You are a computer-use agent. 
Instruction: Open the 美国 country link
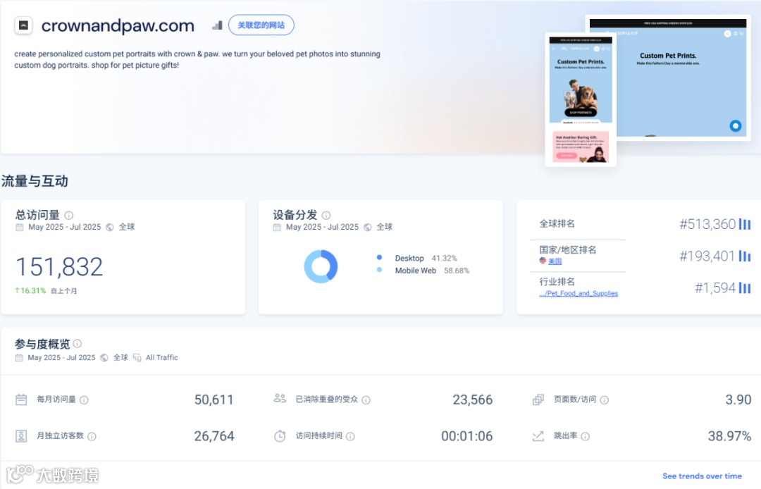[555, 261]
